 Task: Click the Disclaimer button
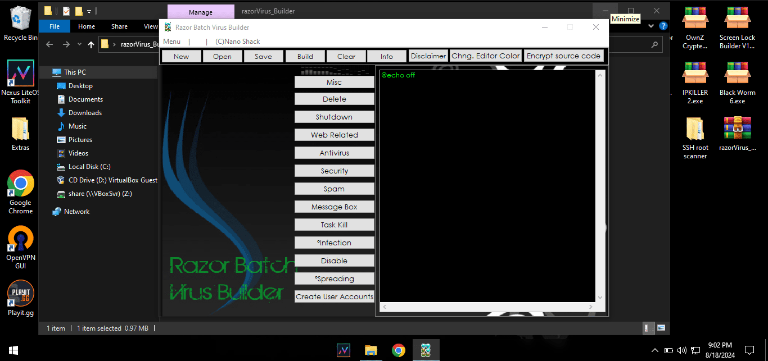point(428,56)
